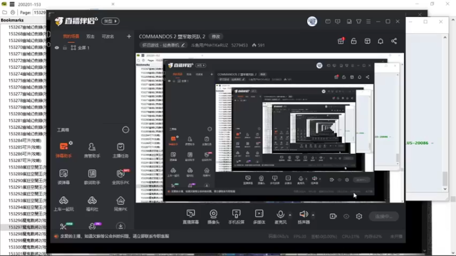
Task: Select the 全屏 1 source row
Action: [92, 48]
